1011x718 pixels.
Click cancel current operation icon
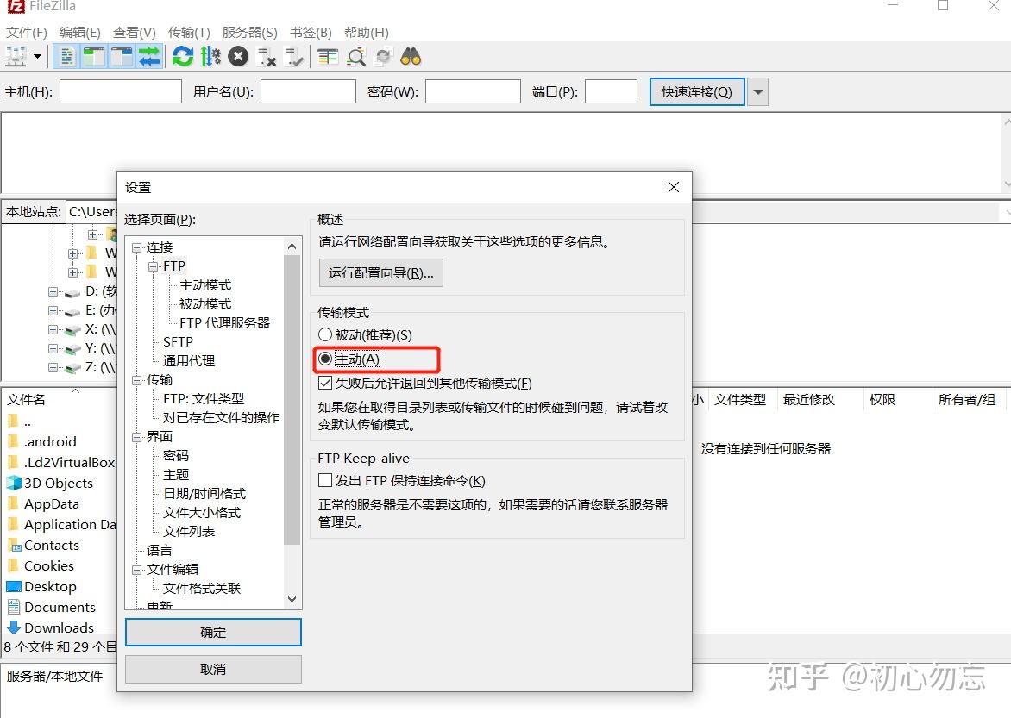tap(238, 57)
